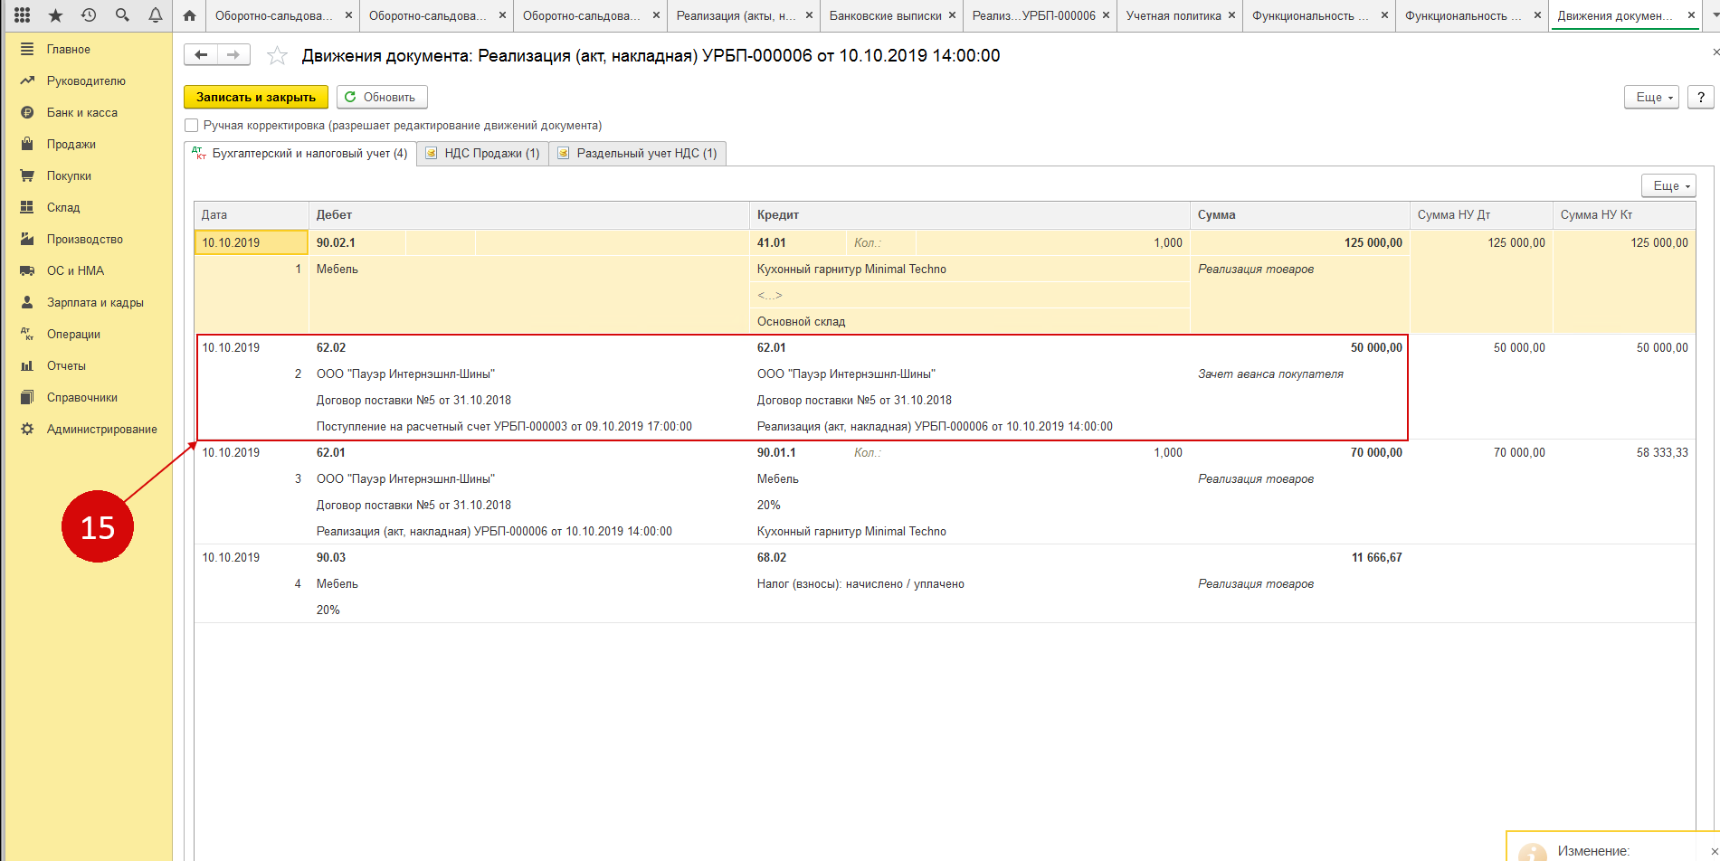Open the Главное section
The height and width of the screenshot is (861, 1720).
pyautogui.click(x=69, y=49)
